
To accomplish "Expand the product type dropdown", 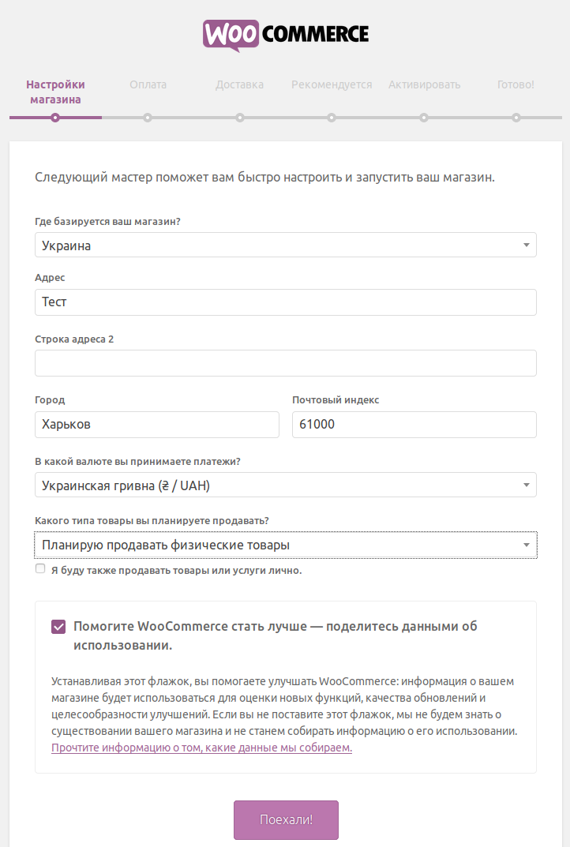I will (285, 545).
